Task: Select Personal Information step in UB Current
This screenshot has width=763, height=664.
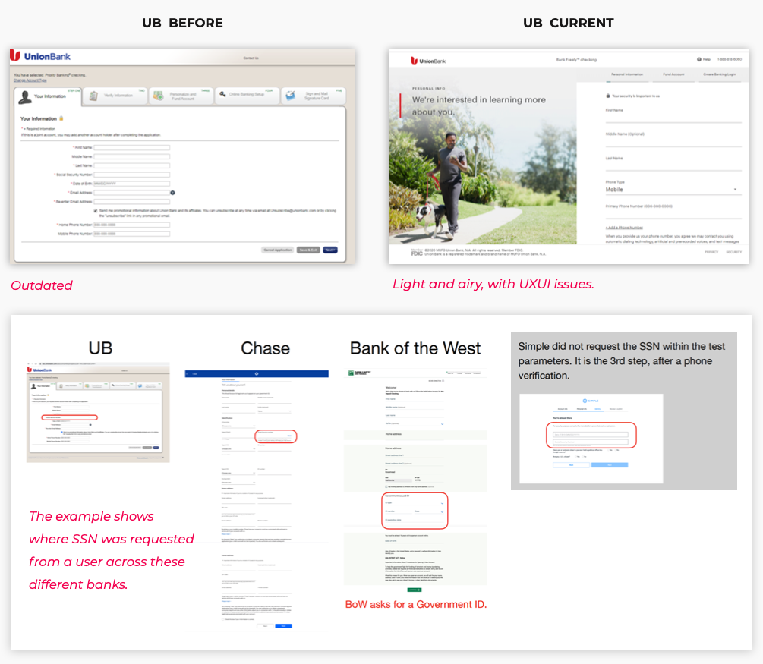Action: 627,74
